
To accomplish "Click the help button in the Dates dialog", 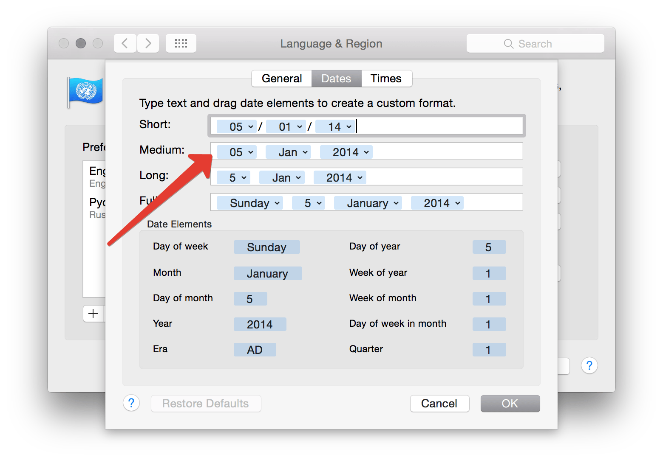I will pyautogui.click(x=131, y=403).
